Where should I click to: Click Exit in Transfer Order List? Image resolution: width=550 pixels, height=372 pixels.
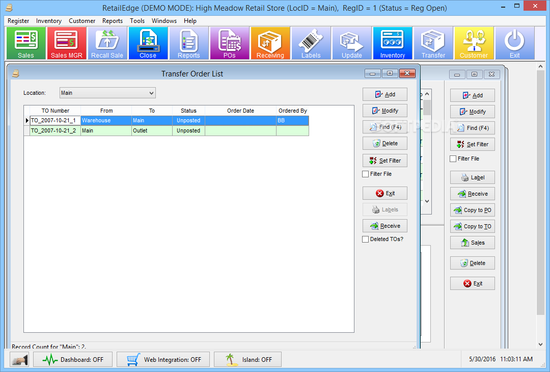click(x=385, y=193)
